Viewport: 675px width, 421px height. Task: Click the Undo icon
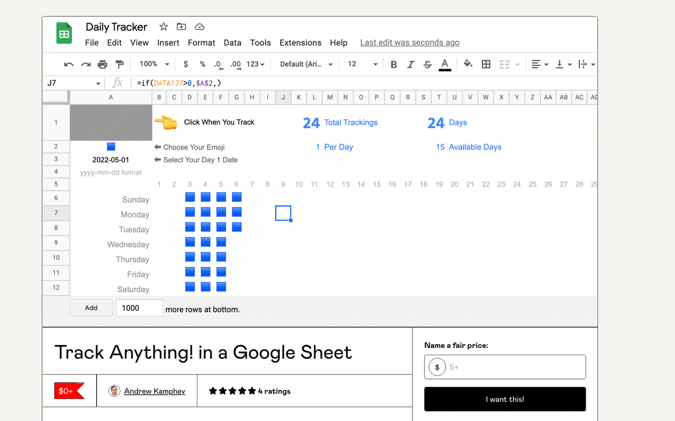point(68,64)
